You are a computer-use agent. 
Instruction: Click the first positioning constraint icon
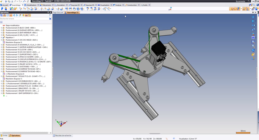(x=20, y=9)
